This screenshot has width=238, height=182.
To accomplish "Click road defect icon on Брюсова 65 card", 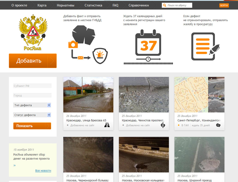I will pyautogui.click(x=107, y=125).
